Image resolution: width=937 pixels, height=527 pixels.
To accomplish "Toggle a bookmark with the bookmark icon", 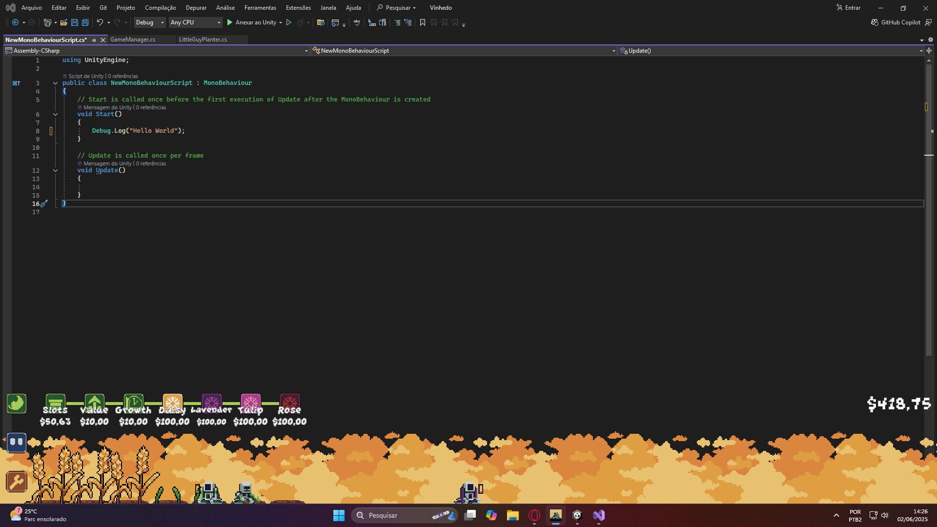I will (422, 22).
